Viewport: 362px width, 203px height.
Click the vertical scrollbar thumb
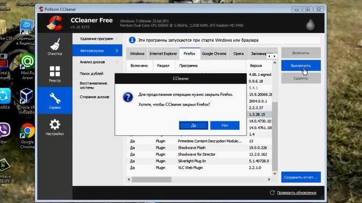[275, 136]
